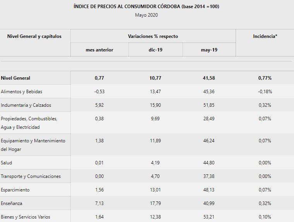Select the 'Esparcimiento' row label
This screenshot has height=222, width=294.
(15, 190)
